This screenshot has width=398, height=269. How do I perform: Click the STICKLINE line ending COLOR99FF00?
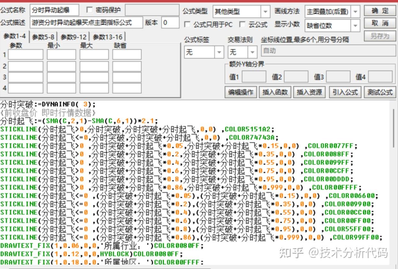coord(191,237)
